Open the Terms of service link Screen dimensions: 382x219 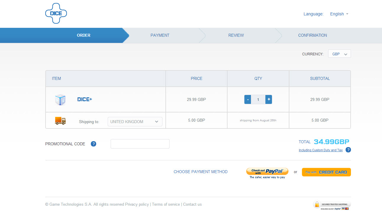[166, 204]
